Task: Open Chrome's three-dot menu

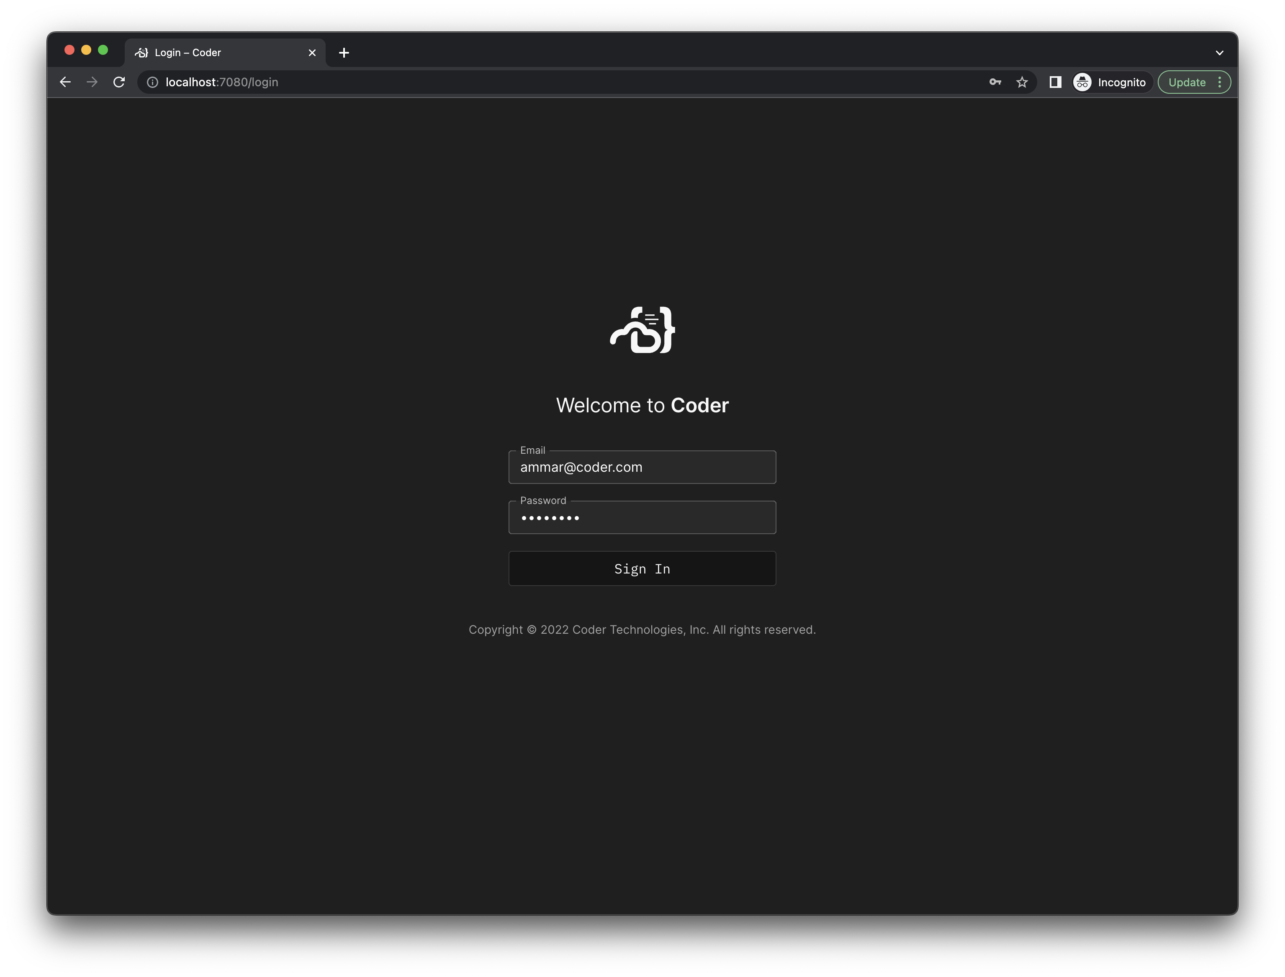Action: (x=1220, y=82)
